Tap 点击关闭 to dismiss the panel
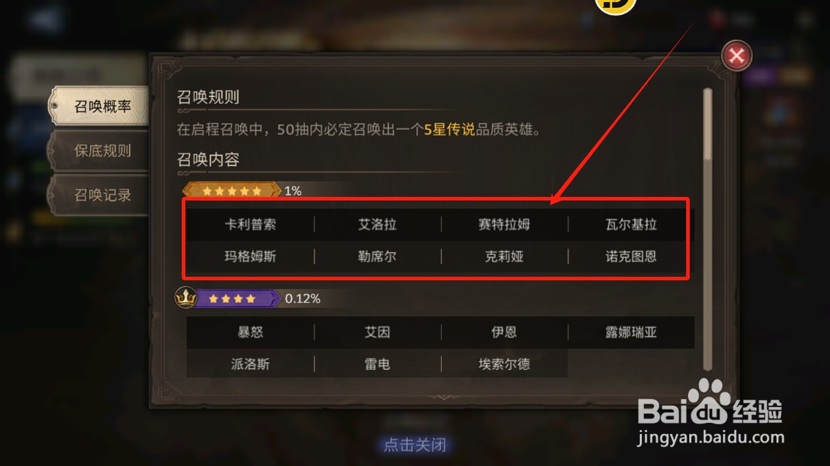Screen dimensions: 830x466 click(415, 445)
